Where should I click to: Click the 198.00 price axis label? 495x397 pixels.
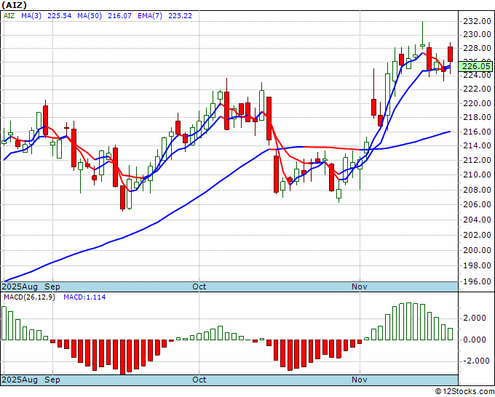[x=477, y=265]
